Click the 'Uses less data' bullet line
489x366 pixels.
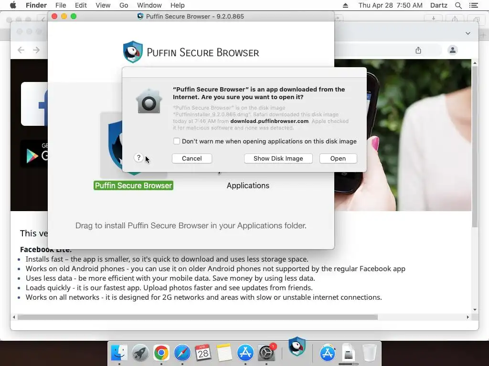coord(170,278)
